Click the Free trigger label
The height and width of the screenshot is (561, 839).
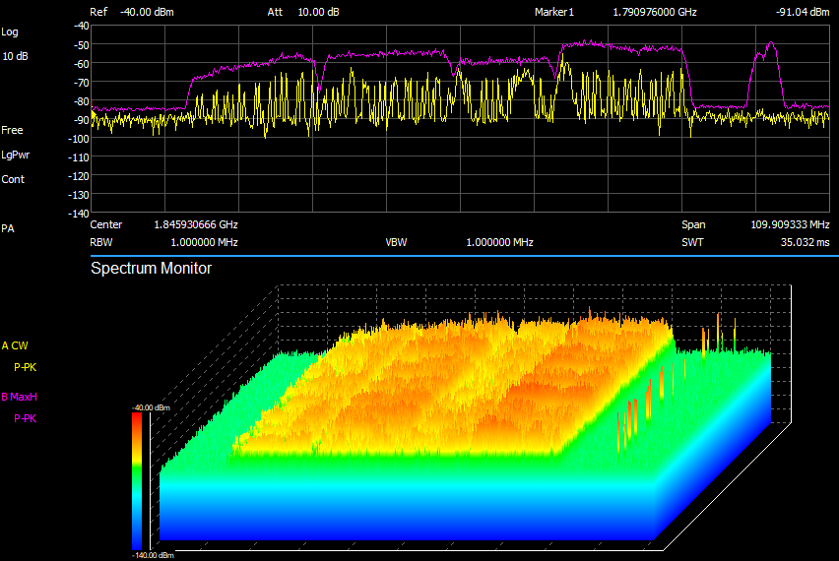12,130
